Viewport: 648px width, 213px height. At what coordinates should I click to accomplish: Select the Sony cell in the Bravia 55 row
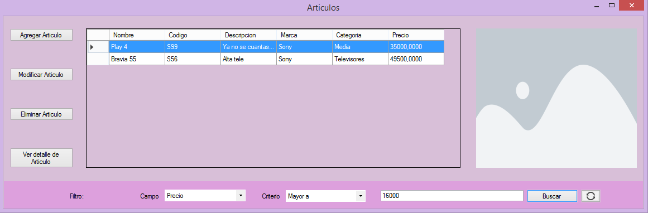click(304, 59)
